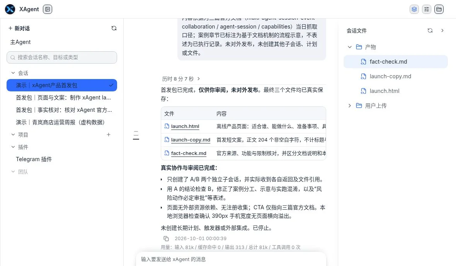456x266 pixels.
Task: Click the 真实协作与审阅已完成 heading
Action: click(x=189, y=168)
